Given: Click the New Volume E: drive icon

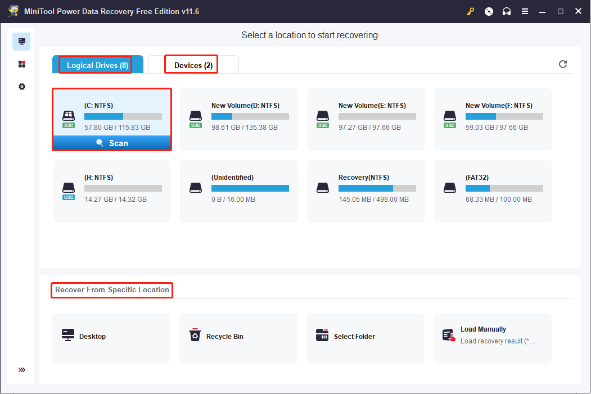Looking at the screenshot, I should [x=323, y=119].
